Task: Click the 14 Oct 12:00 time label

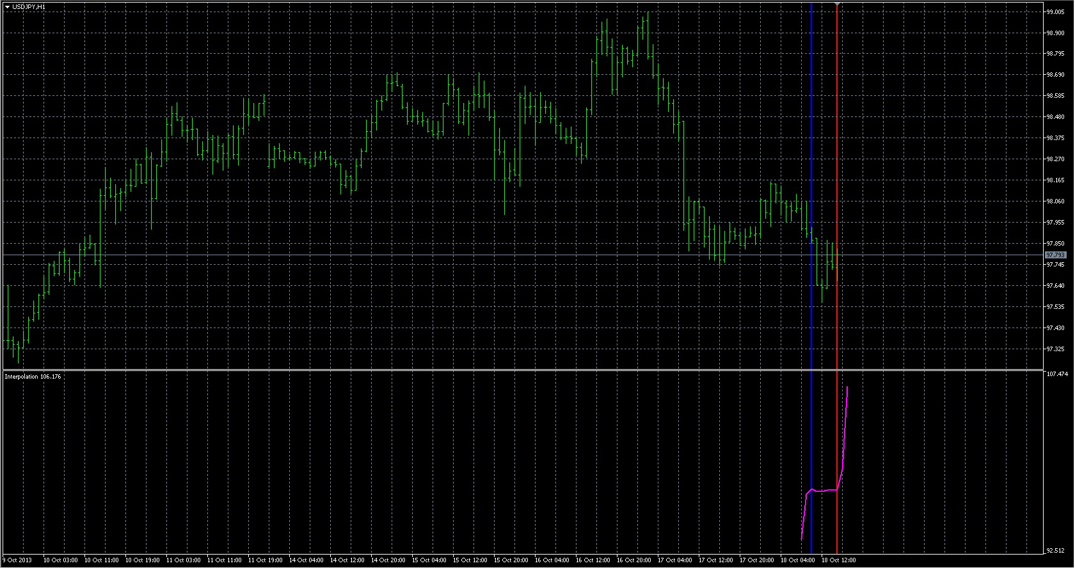Action: pyautogui.click(x=347, y=560)
